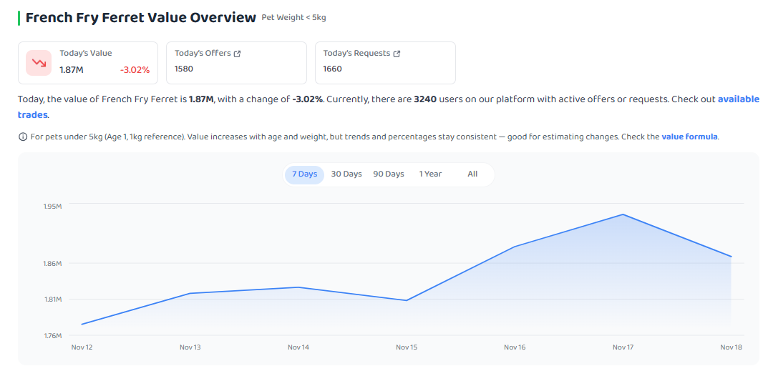Click the Nov 15 chart data point
768x376 pixels.
pos(407,300)
